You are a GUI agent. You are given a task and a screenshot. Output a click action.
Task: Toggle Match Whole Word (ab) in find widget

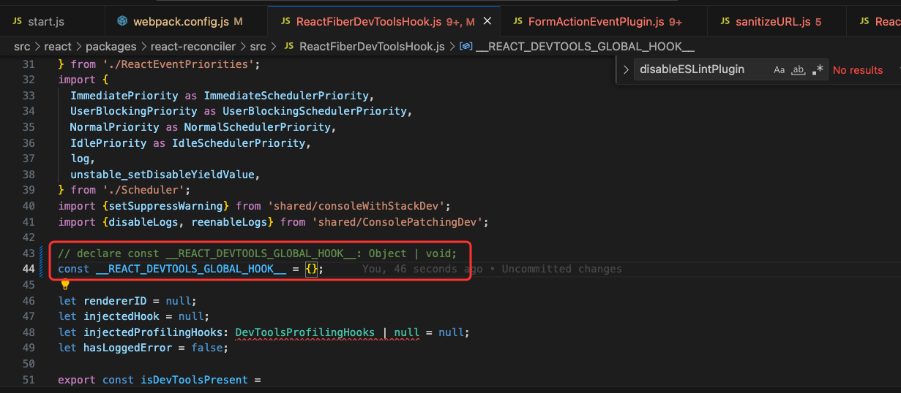click(799, 70)
